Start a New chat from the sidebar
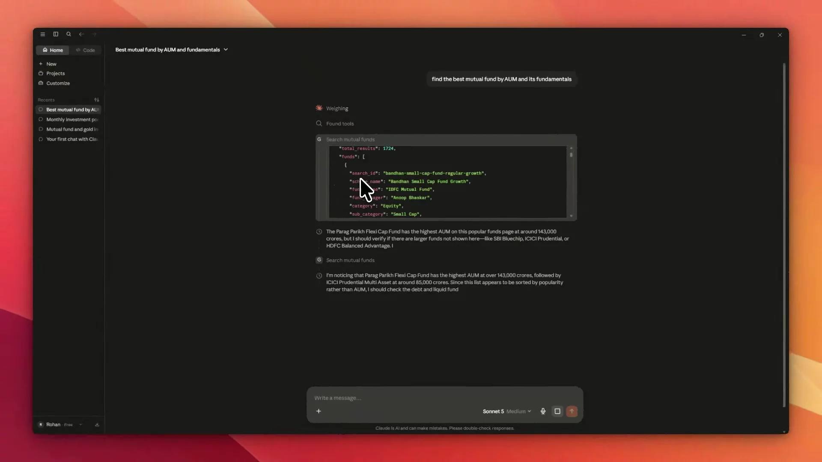822x462 pixels. point(51,64)
